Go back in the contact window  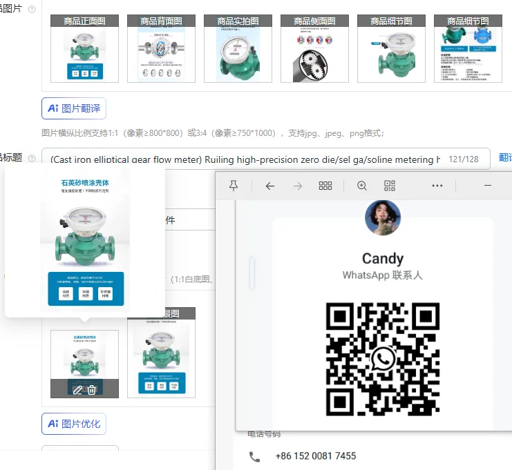[x=269, y=186]
